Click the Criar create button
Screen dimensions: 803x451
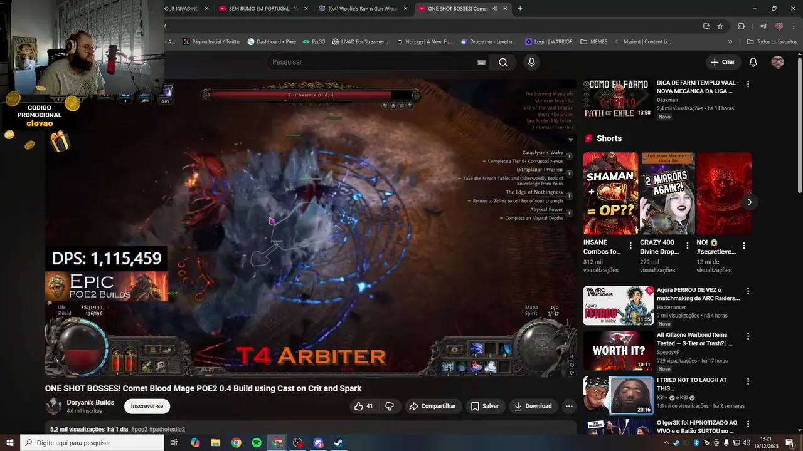tap(723, 62)
